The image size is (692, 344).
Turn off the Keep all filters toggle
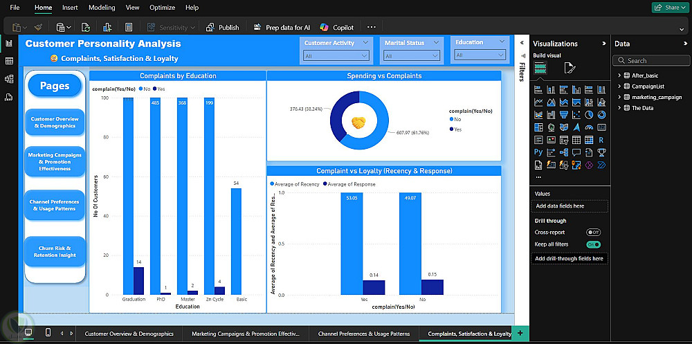tap(593, 244)
